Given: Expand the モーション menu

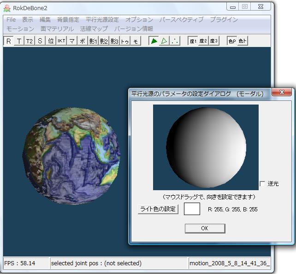Looking at the screenshot, I should click(x=20, y=29).
